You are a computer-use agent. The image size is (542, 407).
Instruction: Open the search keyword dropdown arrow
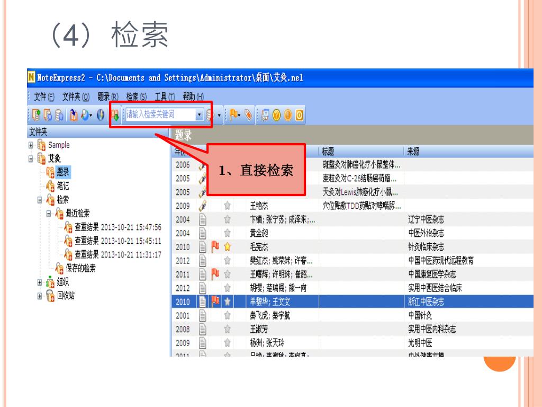click(x=199, y=114)
